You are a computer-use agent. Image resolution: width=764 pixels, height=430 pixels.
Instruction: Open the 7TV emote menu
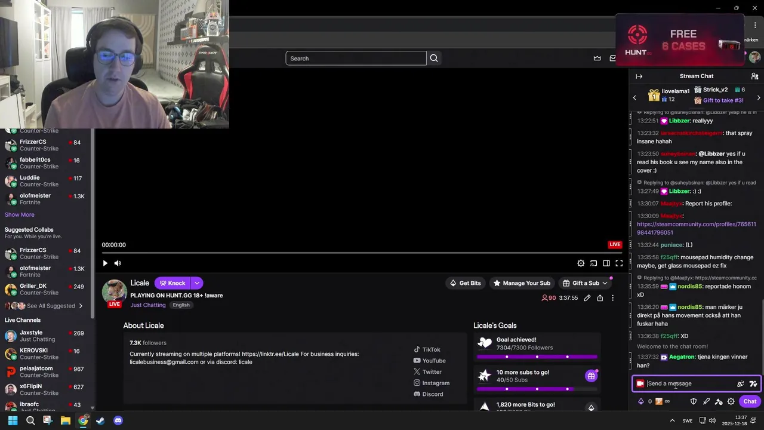tap(753, 384)
